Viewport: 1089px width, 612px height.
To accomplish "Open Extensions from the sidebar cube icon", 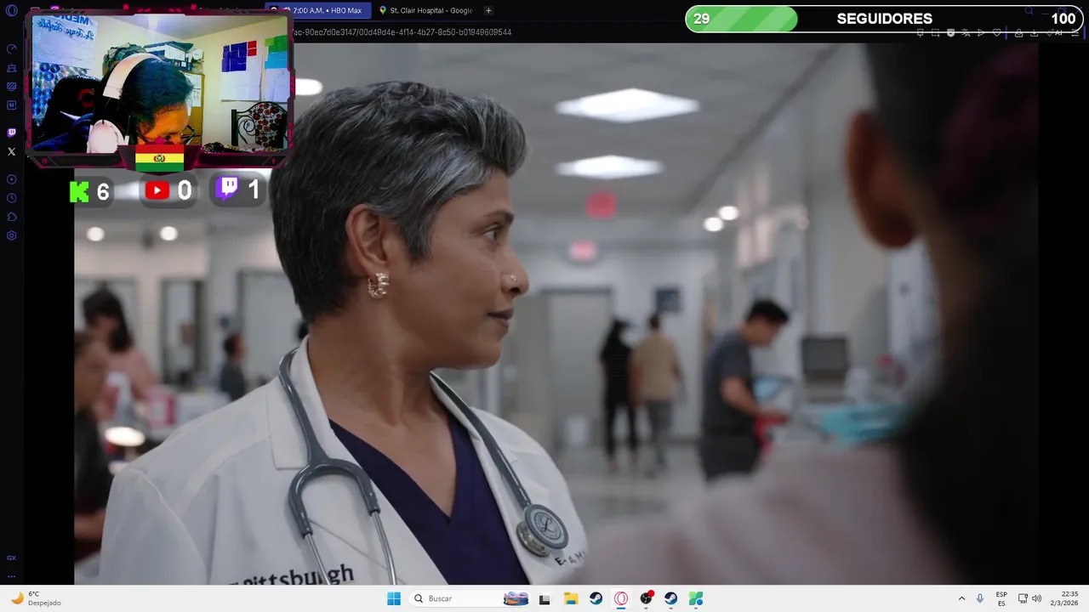I will pos(11,217).
